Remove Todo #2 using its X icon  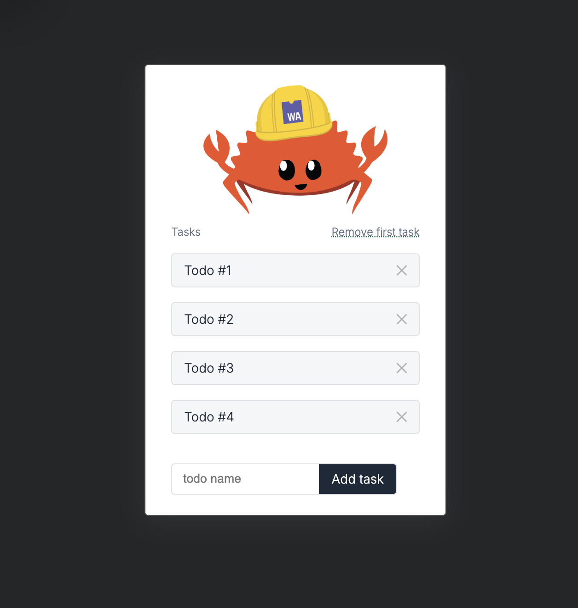(402, 319)
